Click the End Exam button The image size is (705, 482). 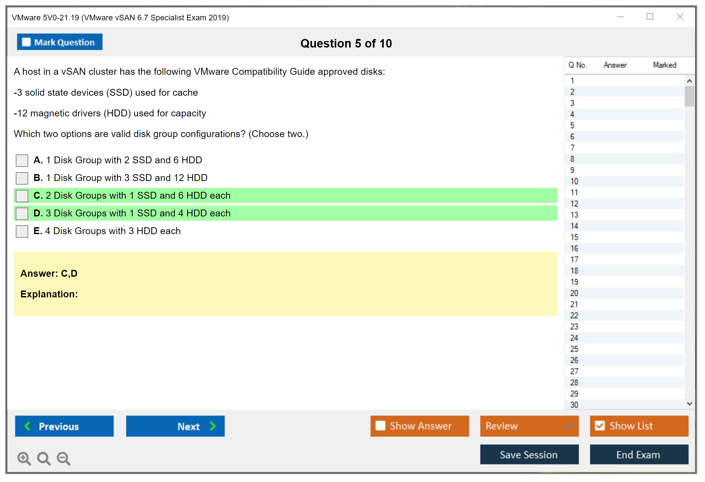638,454
